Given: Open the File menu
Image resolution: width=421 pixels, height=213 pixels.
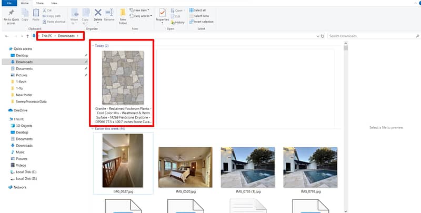Looking at the screenshot, I should 9,3.
